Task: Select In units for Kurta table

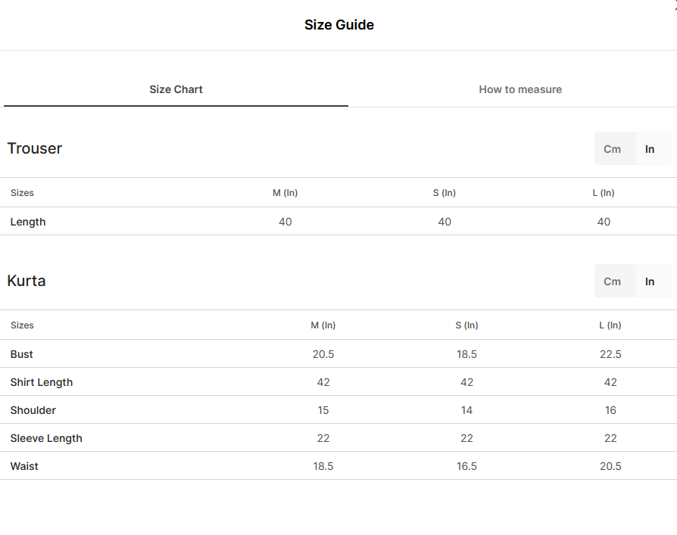Action: tap(650, 281)
